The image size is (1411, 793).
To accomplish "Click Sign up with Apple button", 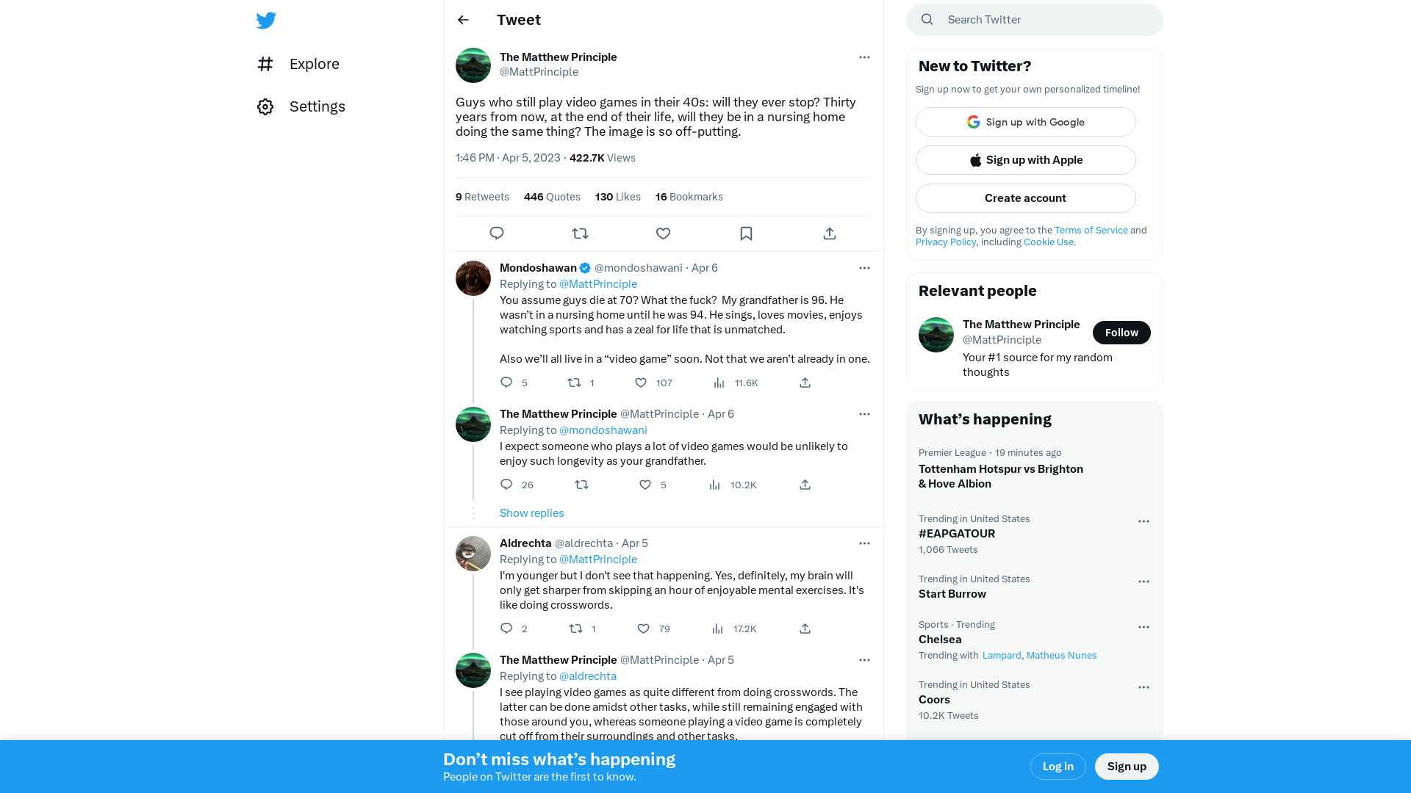I will point(1025,160).
